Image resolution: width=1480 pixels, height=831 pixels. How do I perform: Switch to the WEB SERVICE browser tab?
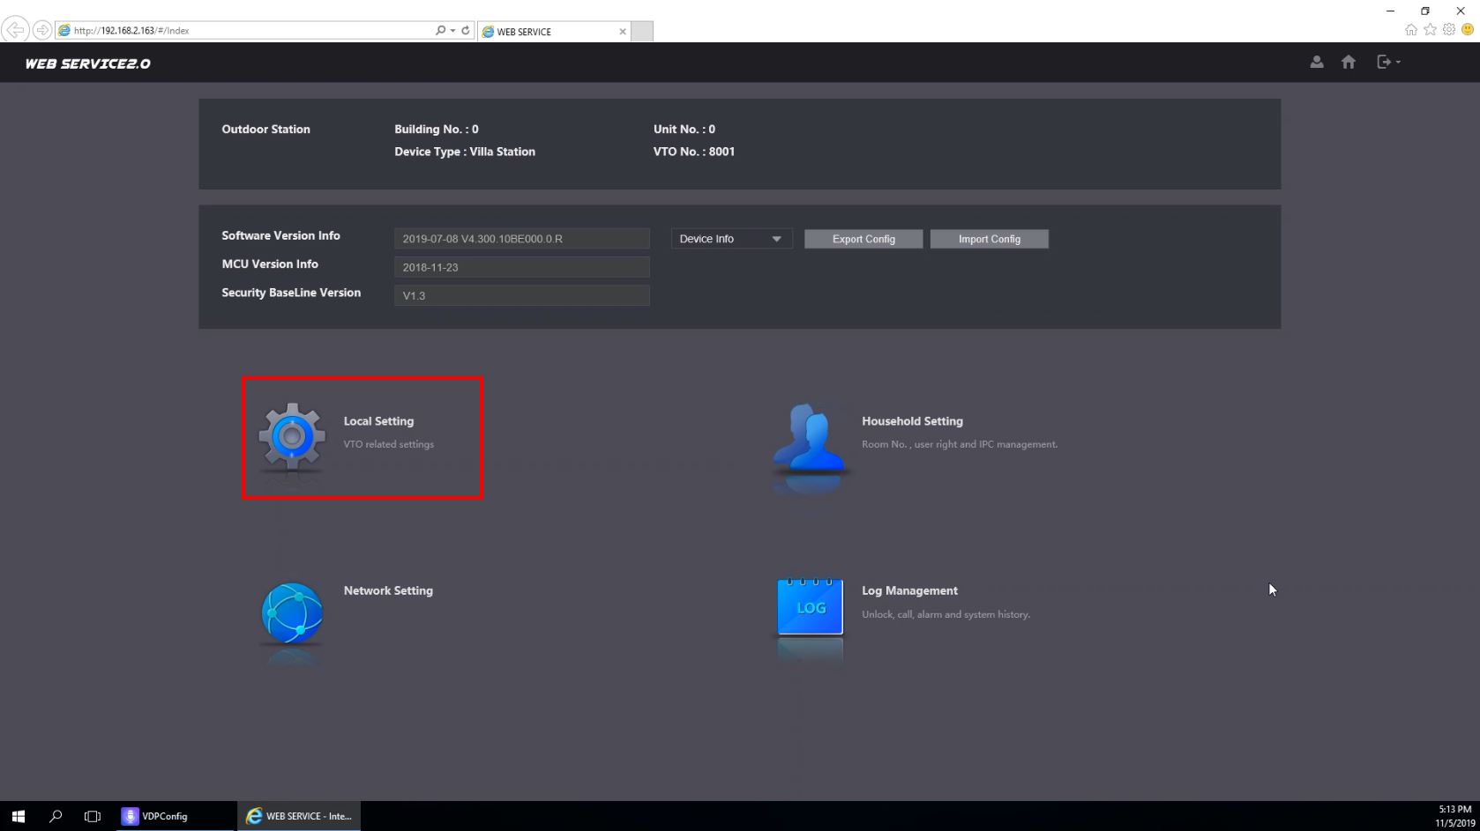click(551, 32)
